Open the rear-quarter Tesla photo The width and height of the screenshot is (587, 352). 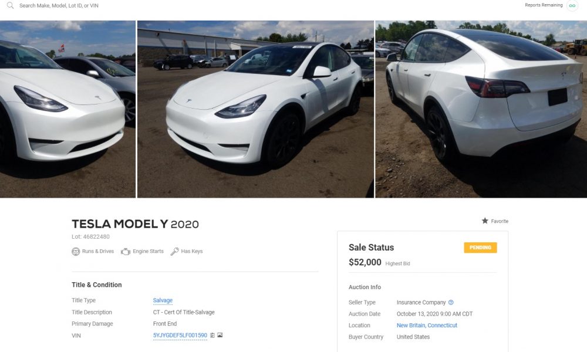click(x=481, y=109)
